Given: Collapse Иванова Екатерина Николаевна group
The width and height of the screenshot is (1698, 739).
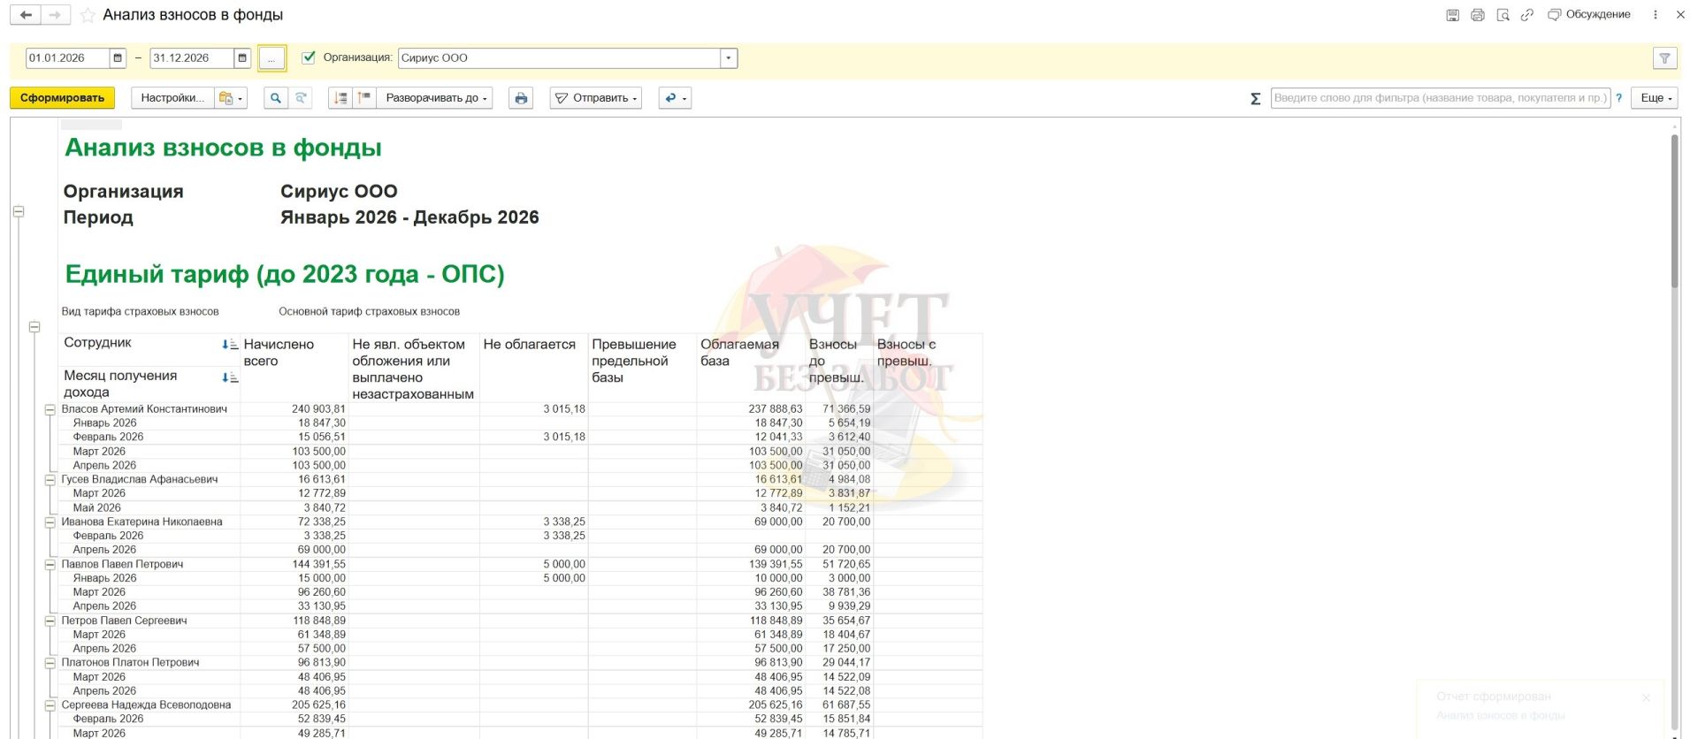Looking at the screenshot, I should pos(50,522).
